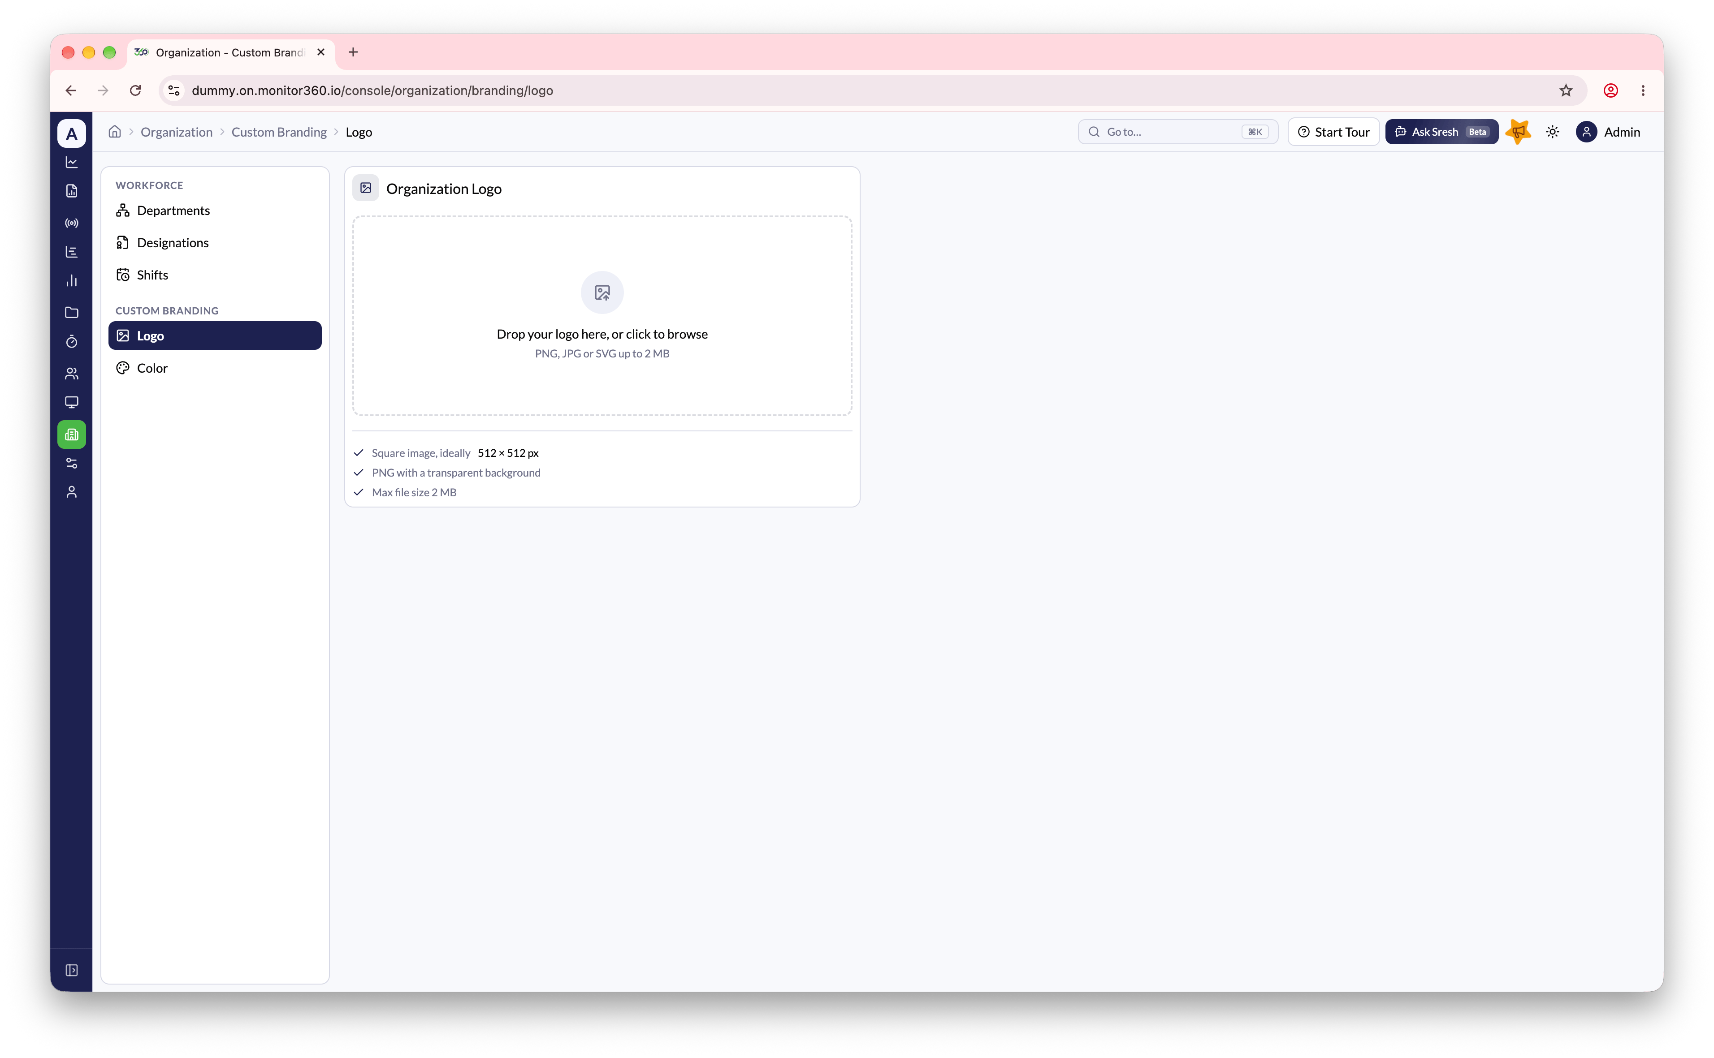Open the Shifts menu item
1714x1058 pixels.
[215, 275]
